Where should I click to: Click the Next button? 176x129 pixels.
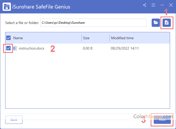(162, 120)
